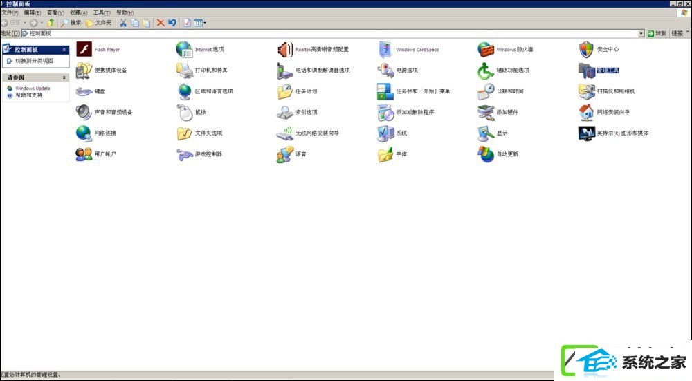Expand the address bar dropdown arrow
This screenshot has height=381, width=692.
pyautogui.click(x=641, y=33)
